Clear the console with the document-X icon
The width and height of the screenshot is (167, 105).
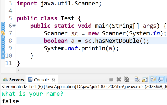click(137, 79)
